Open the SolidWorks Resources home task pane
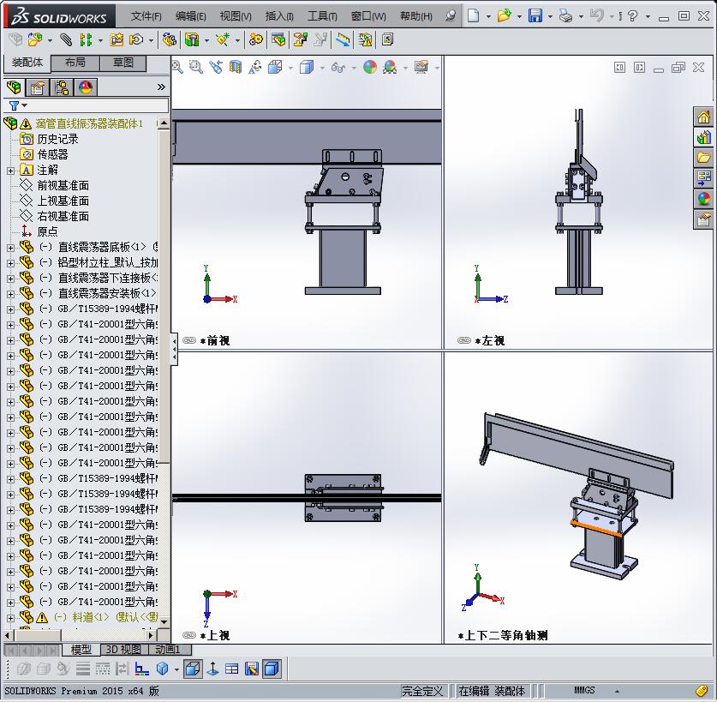717x702 pixels. pos(703,117)
